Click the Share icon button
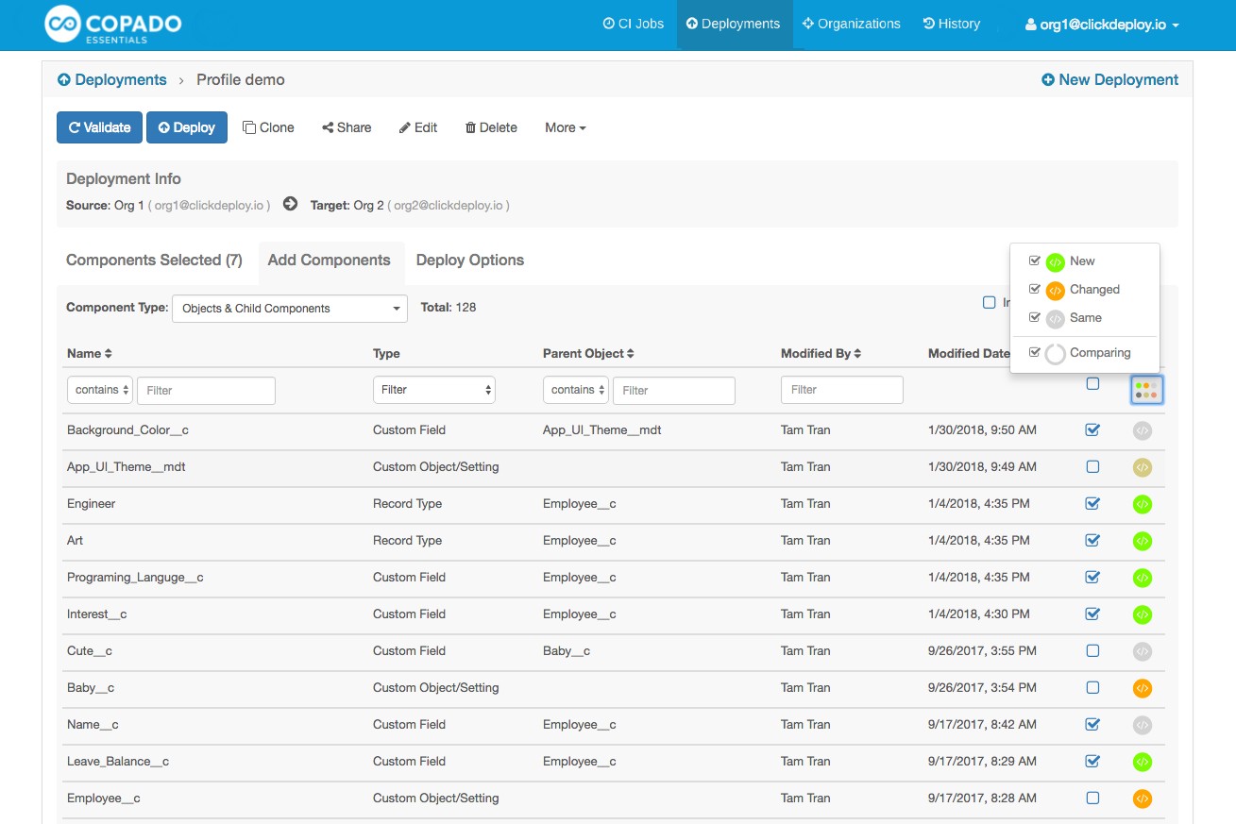This screenshot has height=824, width=1236. point(347,127)
